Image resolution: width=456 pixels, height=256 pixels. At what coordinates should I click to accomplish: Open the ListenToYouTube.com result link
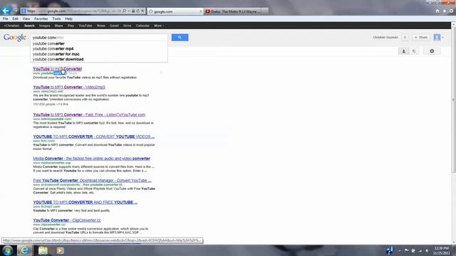(89, 114)
